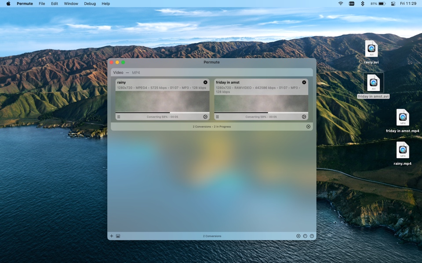Add files with the plus button
The height and width of the screenshot is (263, 422).
pos(112,236)
